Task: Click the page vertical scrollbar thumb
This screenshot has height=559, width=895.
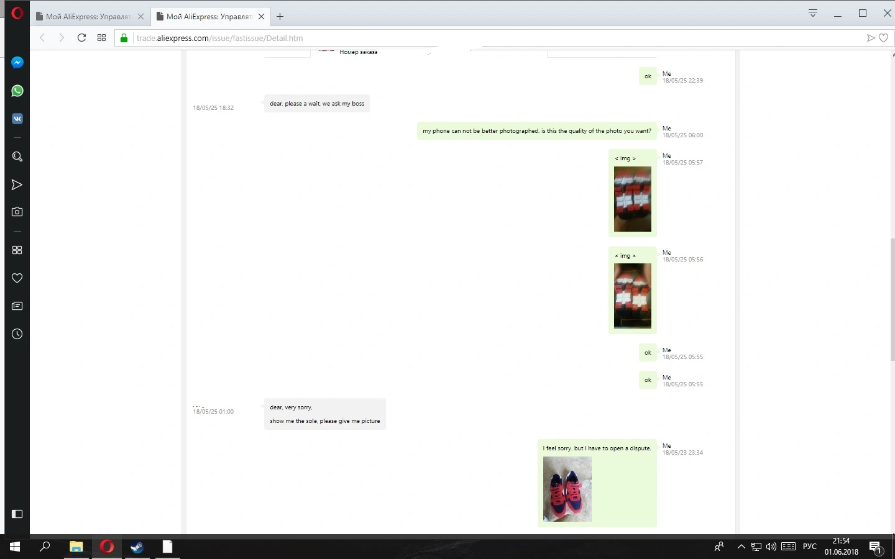Action: (x=893, y=299)
